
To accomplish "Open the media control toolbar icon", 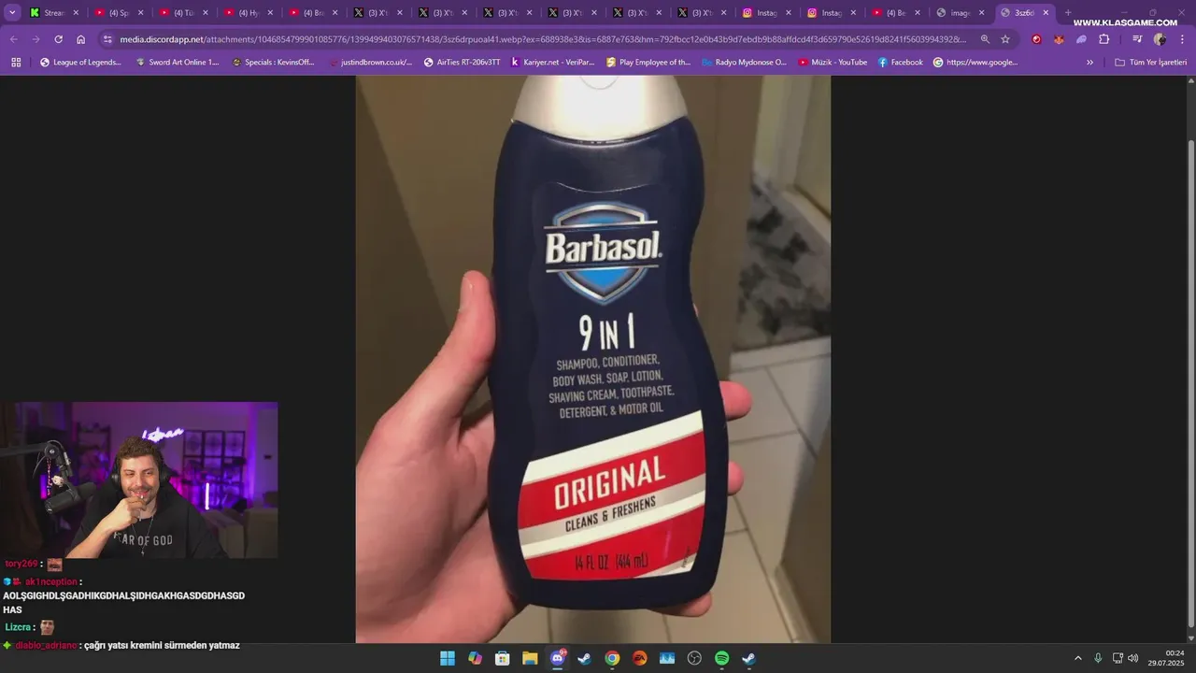I will (x=1137, y=39).
